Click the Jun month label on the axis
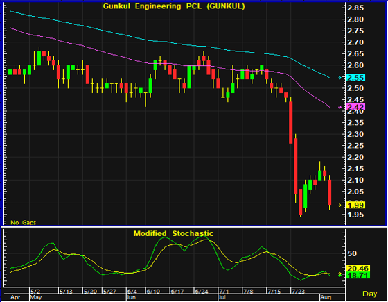The width and height of the screenshot is (388, 302). (131, 297)
